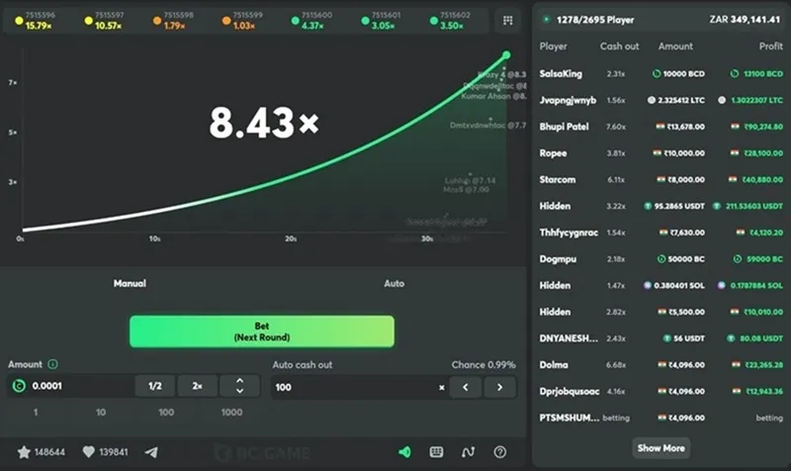Click the Amount info icon
The image size is (791, 471).
[x=52, y=364]
